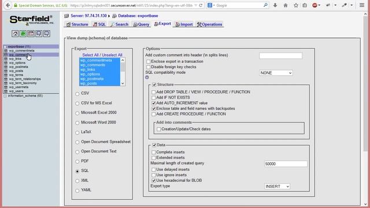This screenshot has height=208, width=370.
Task: Open wp_posts table in sidebar
Action: tap(16, 70)
